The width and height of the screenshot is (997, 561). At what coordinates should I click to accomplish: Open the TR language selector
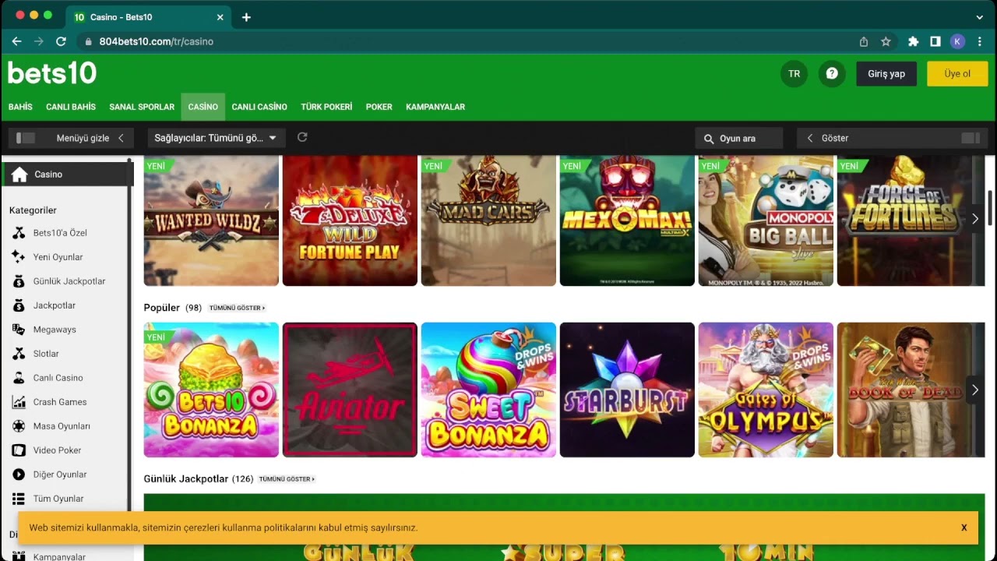point(794,73)
